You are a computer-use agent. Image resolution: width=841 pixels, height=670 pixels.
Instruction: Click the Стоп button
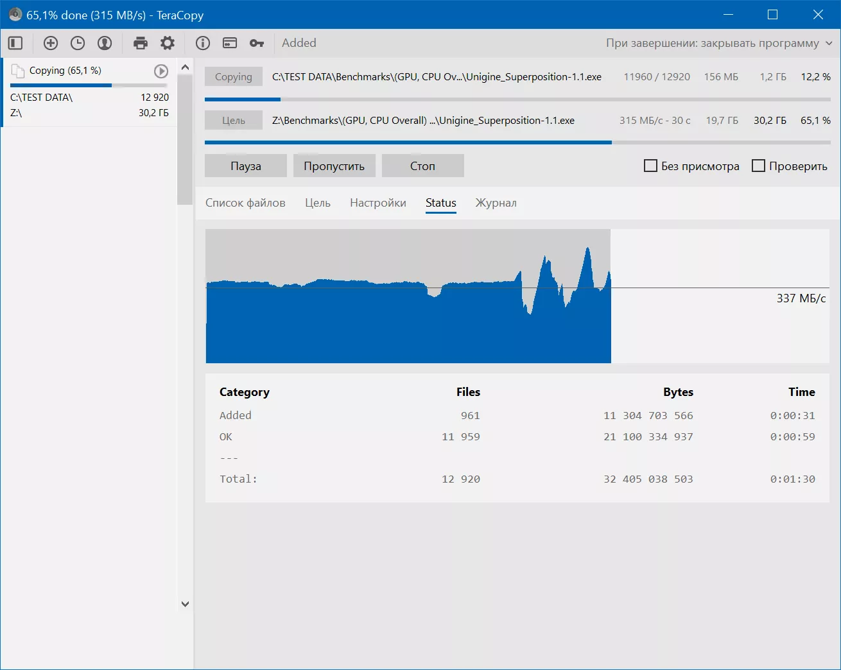click(x=423, y=166)
